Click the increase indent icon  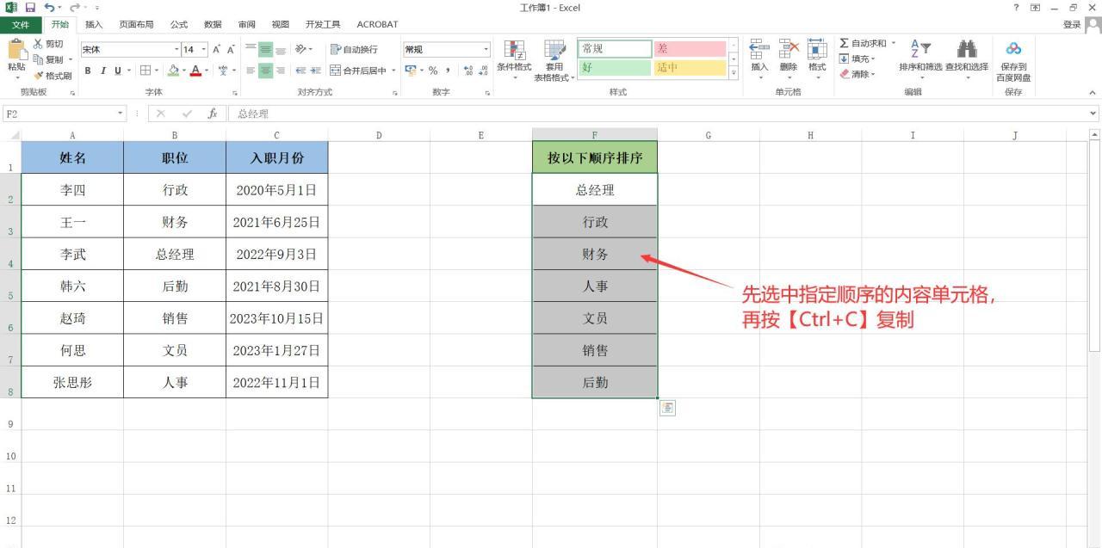pyautogui.click(x=316, y=71)
